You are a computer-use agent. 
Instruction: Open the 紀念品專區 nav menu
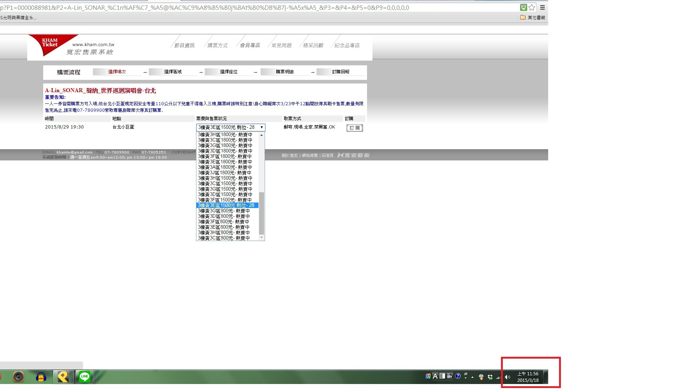click(x=347, y=45)
